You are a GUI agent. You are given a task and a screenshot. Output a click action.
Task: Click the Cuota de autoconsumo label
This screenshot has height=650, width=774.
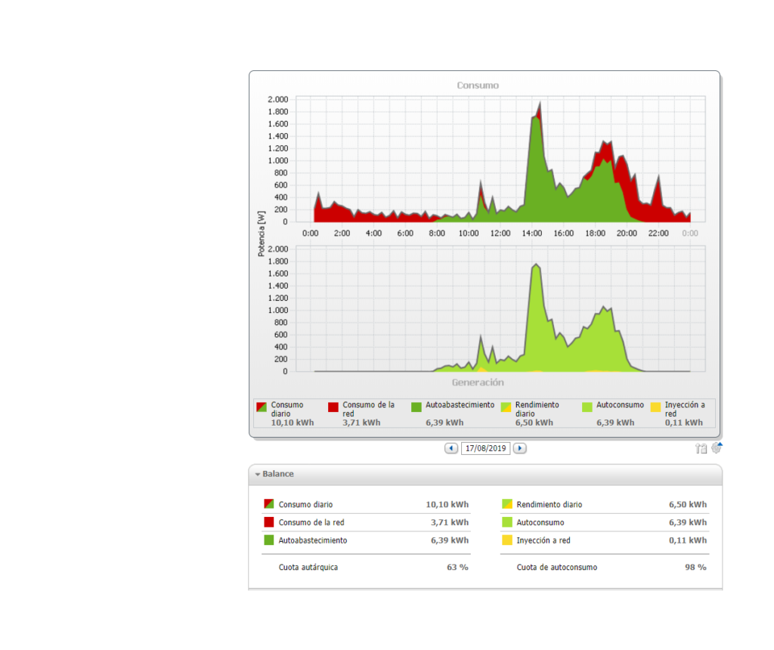click(556, 567)
